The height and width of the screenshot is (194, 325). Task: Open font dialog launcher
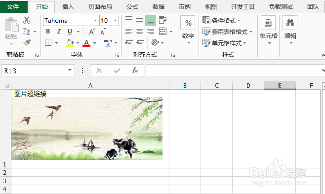pyautogui.click(x=118, y=55)
